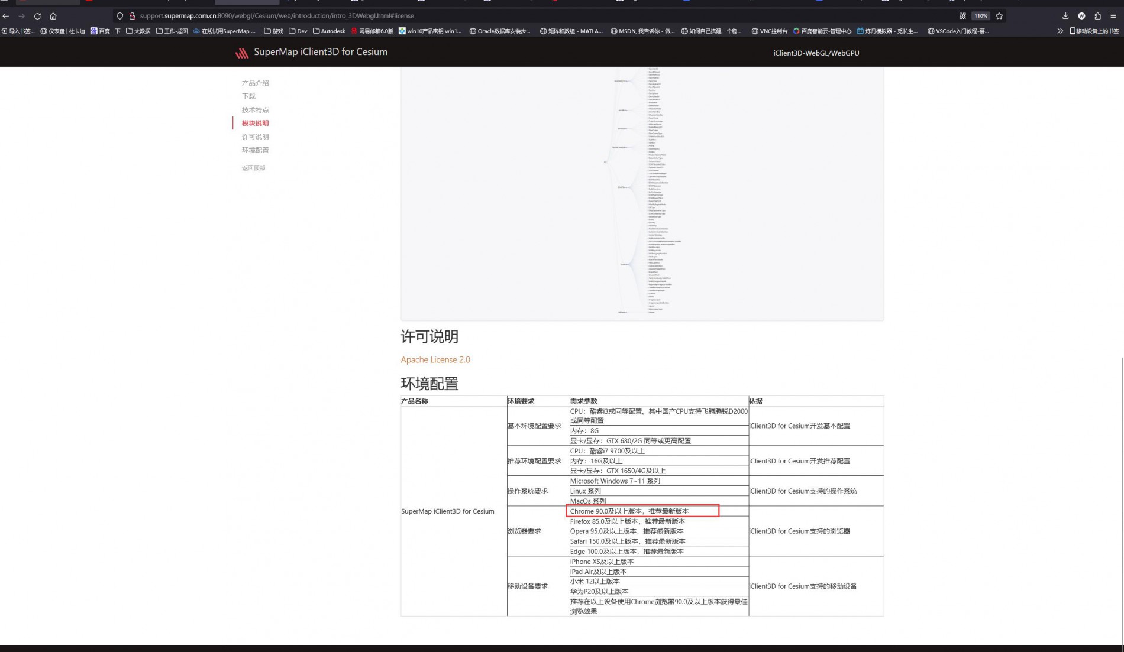The width and height of the screenshot is (1124, 652).
Task: Click the 许可说明 section heading
Action: coord(429,337)
